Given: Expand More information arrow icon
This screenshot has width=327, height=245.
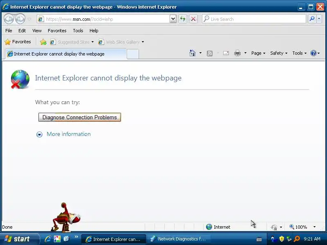Looking at the screenshot, I should (39, 134).
